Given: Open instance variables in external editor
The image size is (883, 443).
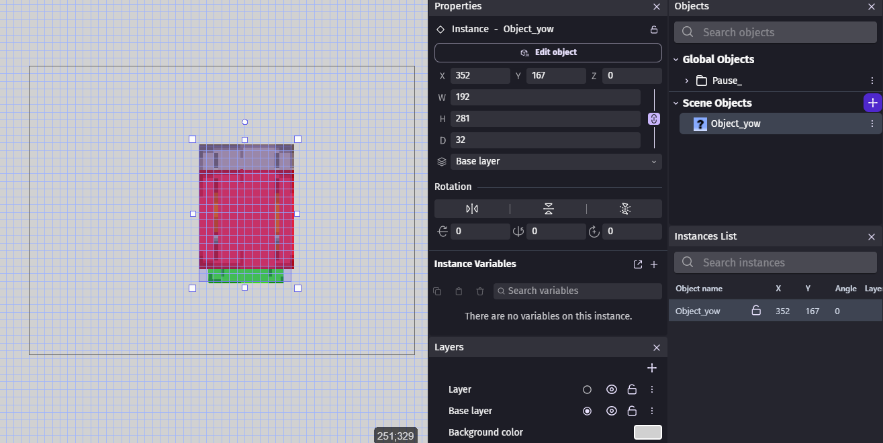Looking at the screenshot, I should (x=637, y=264).
